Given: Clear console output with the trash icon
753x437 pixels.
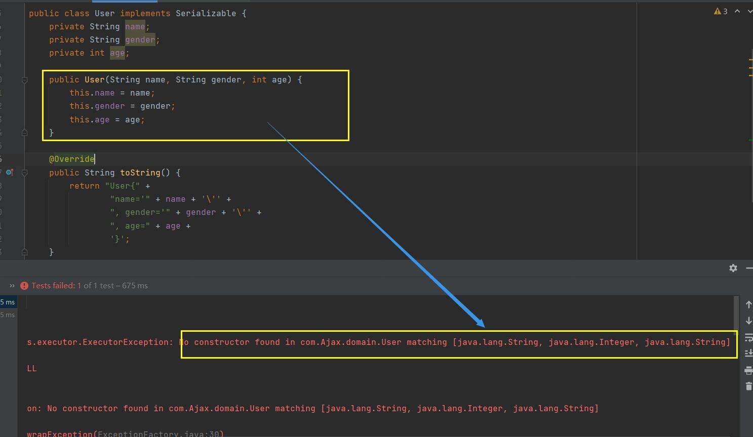Looking at the screenshot, I should [x=748, y=386].
